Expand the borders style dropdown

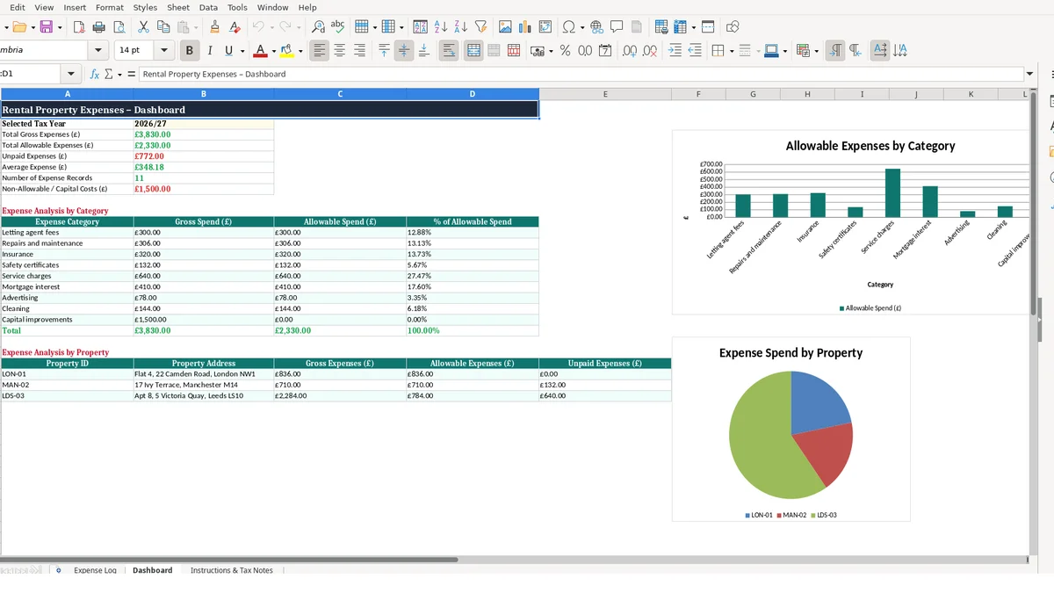pos(731,51)
